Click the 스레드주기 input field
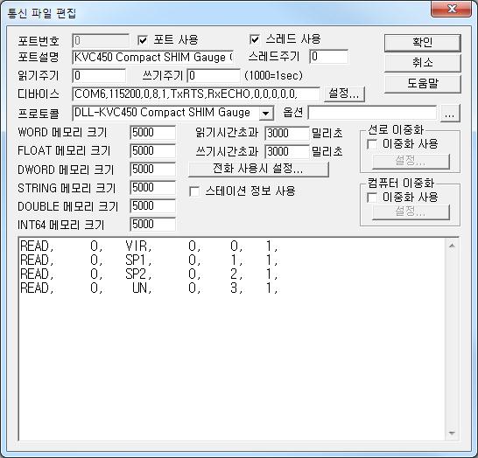 [328, 57]
